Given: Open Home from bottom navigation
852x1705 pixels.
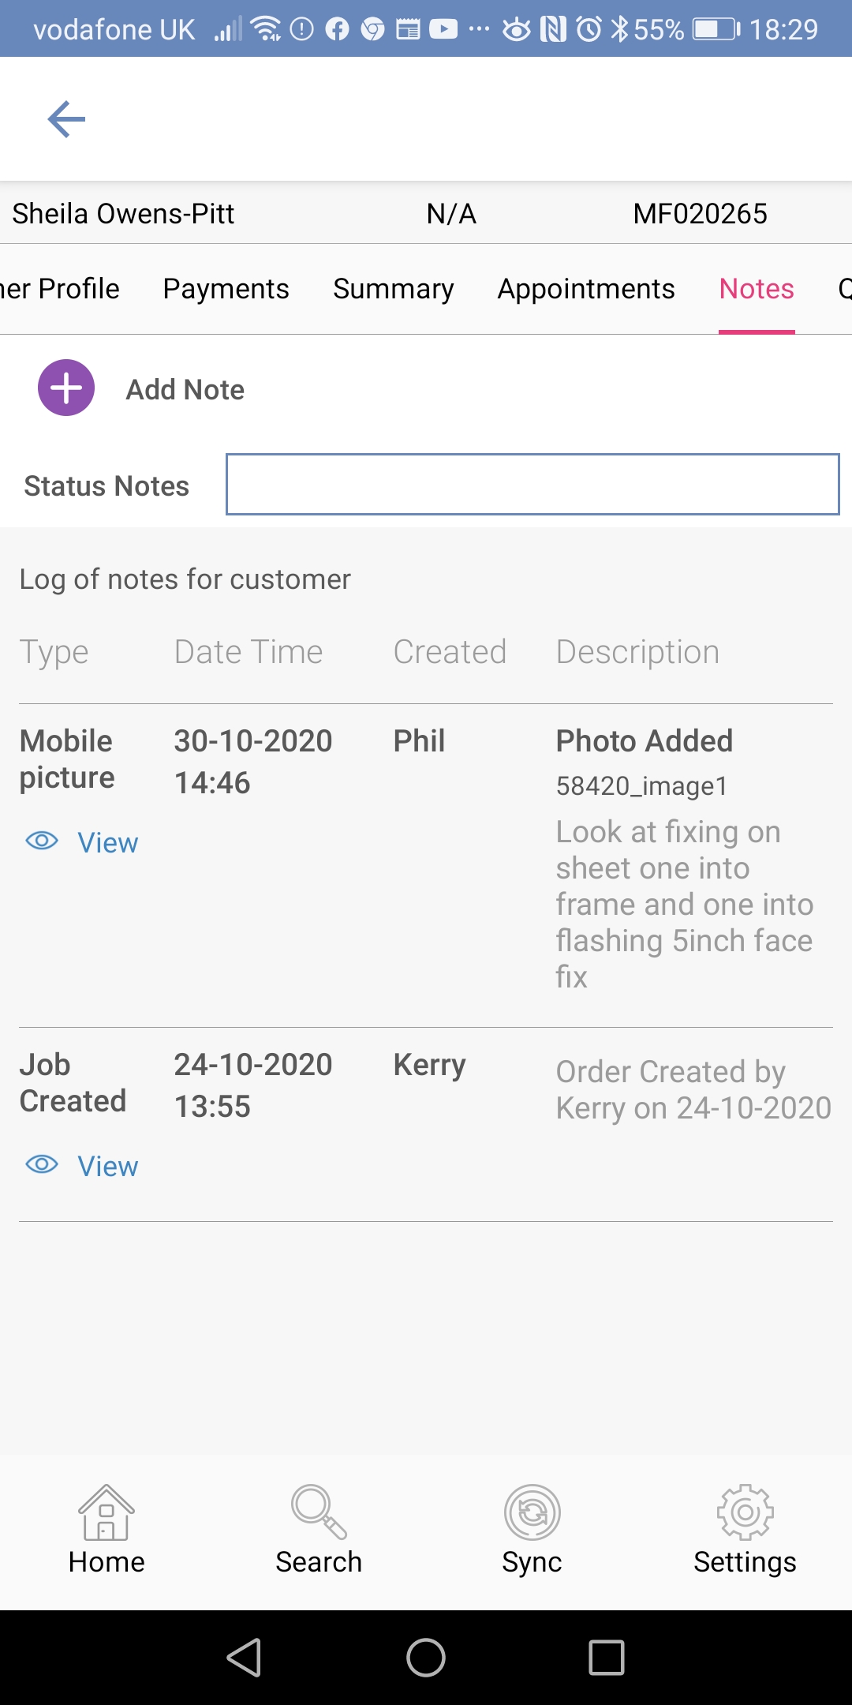Looking at the screenshot, I should pyautogui.click(x=106, y=1512).
